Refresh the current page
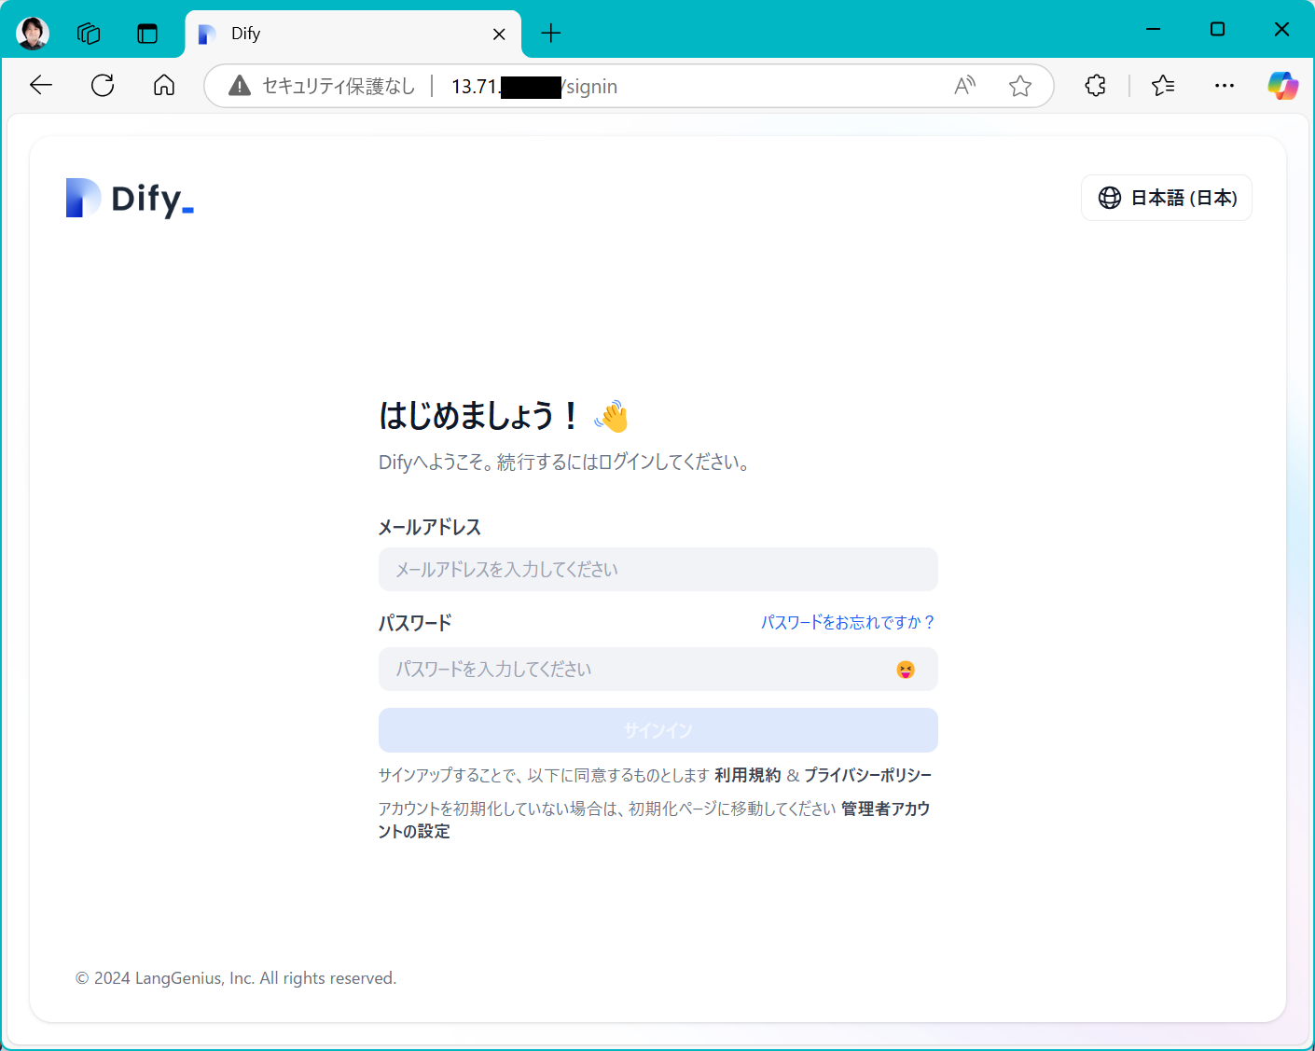The width and height of the screenshot is (1315, 1051). click(103, 85)
